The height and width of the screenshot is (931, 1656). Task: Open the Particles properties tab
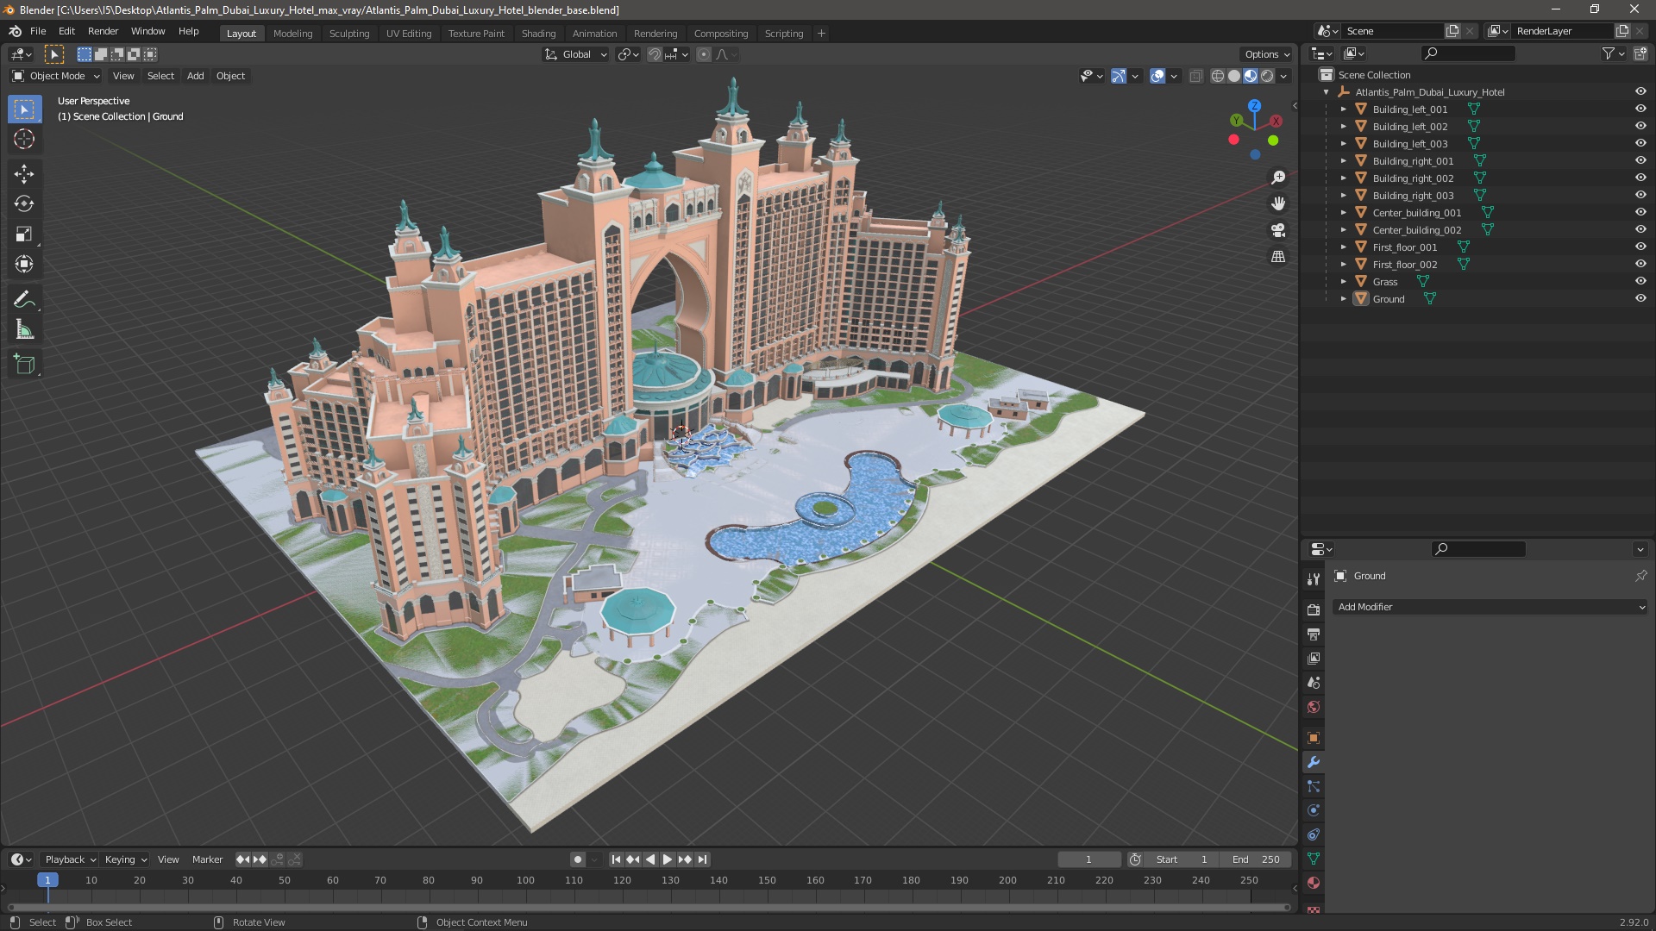tap(1314, 786)
